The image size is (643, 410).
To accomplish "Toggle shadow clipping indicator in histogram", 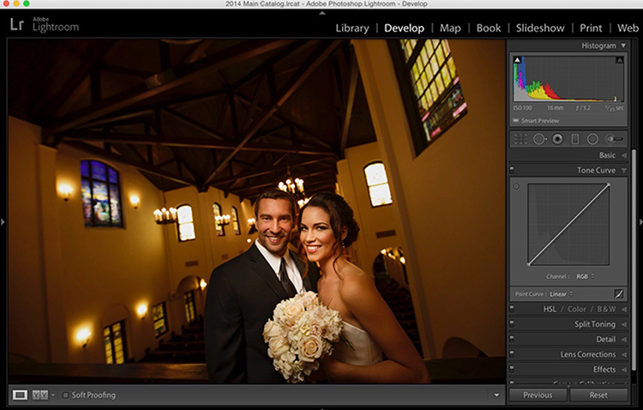I will (518, 60).
